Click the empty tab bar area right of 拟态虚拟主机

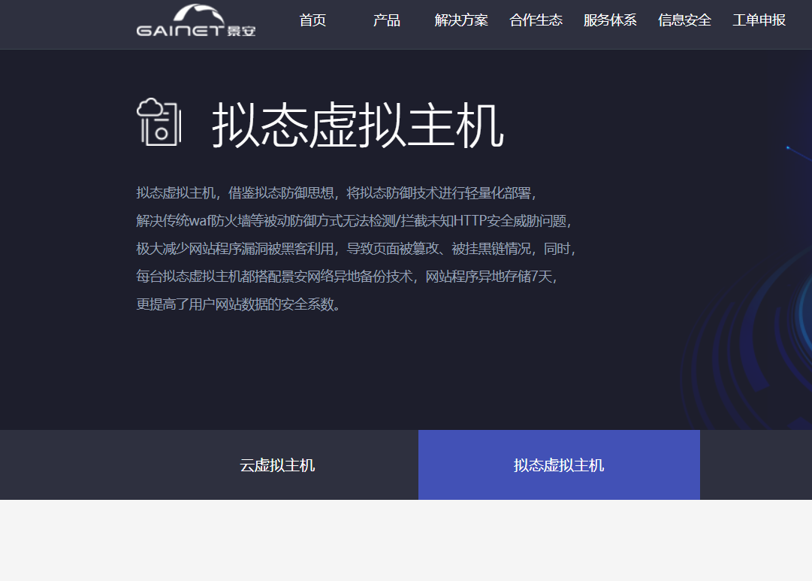755,465
